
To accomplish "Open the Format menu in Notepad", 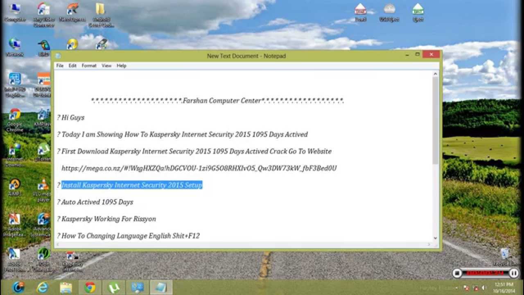I will [x=89, y=66].
